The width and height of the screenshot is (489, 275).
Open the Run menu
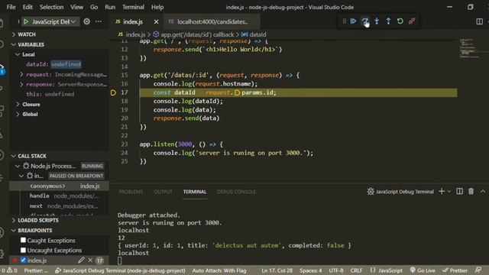pos(110,7)
